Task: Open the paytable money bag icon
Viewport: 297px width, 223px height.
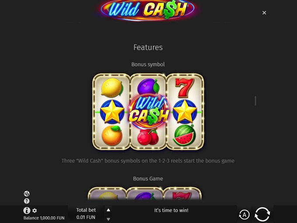Action: 27,194
